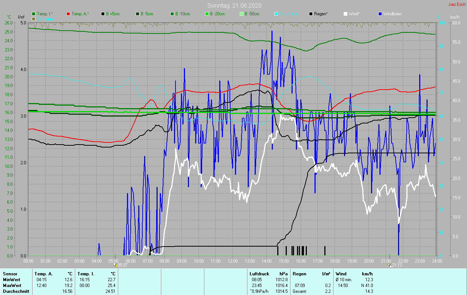
Task: Click the cyan humidity legend square
Action: click(x=276, y=14)
